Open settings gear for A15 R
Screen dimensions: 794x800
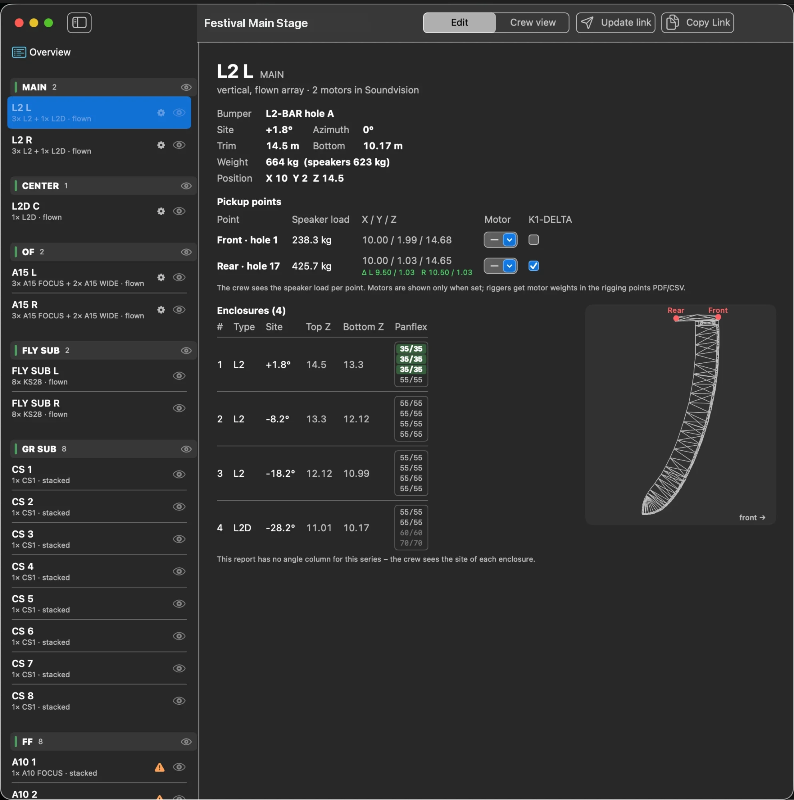[x=161, y=310]
